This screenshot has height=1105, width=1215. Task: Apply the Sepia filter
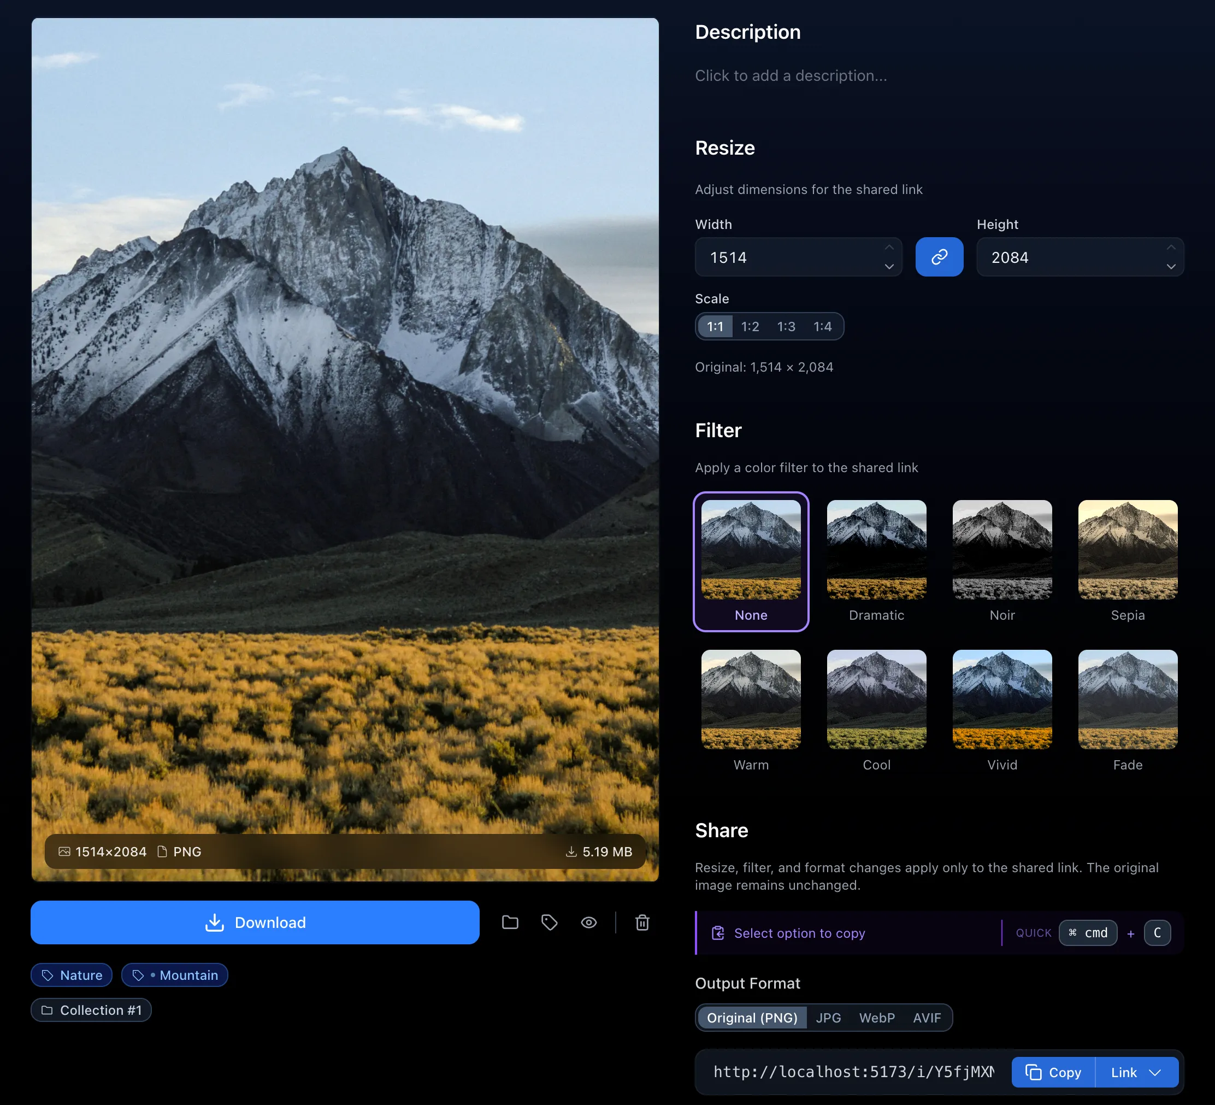(x=1128, y=562)
